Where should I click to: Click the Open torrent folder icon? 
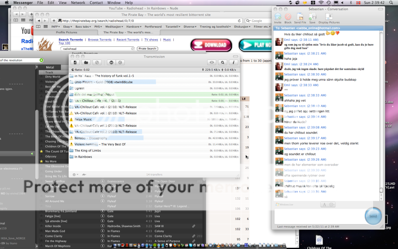pyautogui.click(x=86, y=62)
